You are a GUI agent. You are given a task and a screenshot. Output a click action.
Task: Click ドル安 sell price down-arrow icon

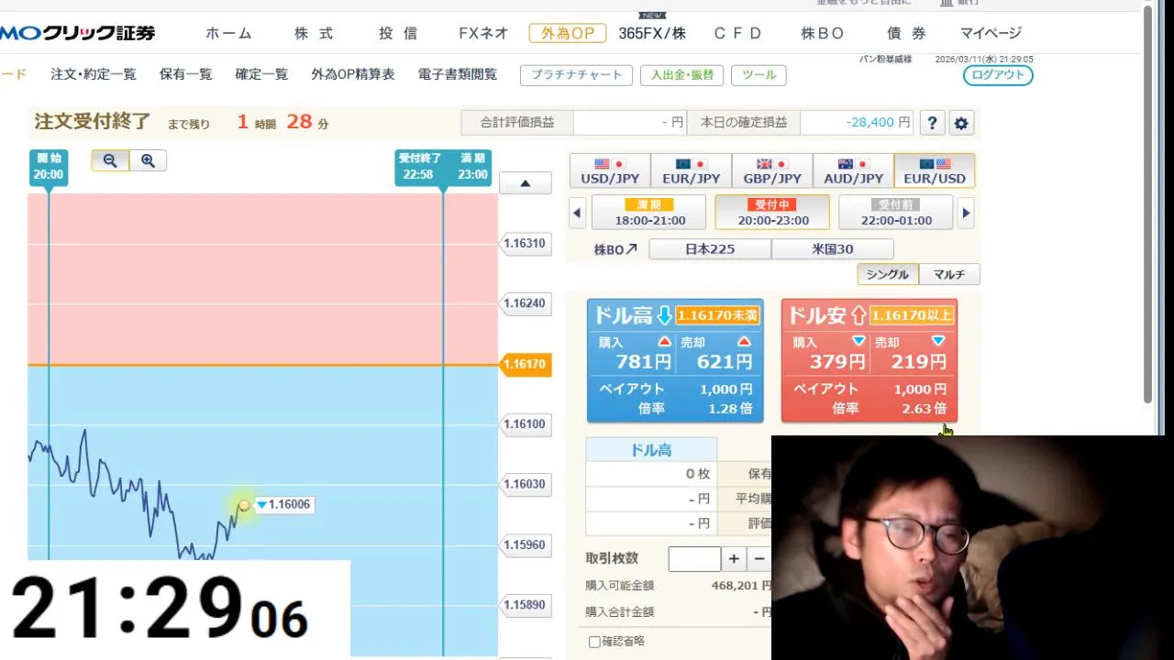pyautogui.click(x=937, y=341)
